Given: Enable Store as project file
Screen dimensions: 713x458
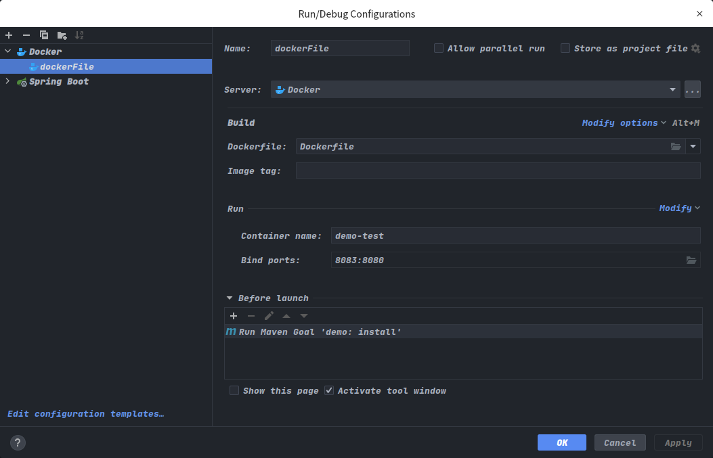Looking at the screenshot, I should pos(565,48).
